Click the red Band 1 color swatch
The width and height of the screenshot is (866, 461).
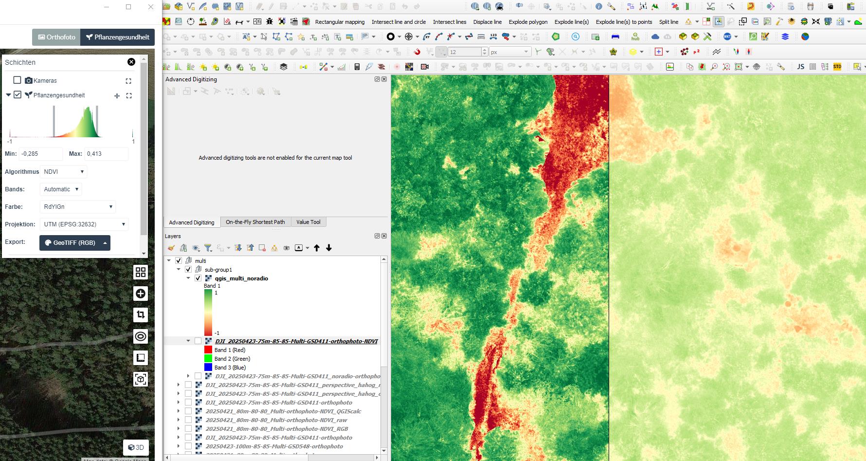click(x=208, y=350)
